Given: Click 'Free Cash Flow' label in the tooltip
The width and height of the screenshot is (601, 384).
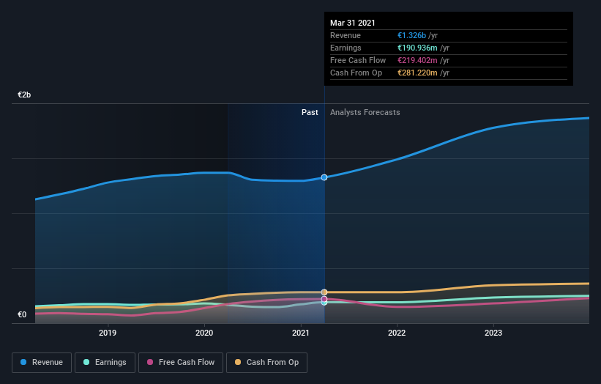Looking at the screenshot, I should [x=358, y=61].
